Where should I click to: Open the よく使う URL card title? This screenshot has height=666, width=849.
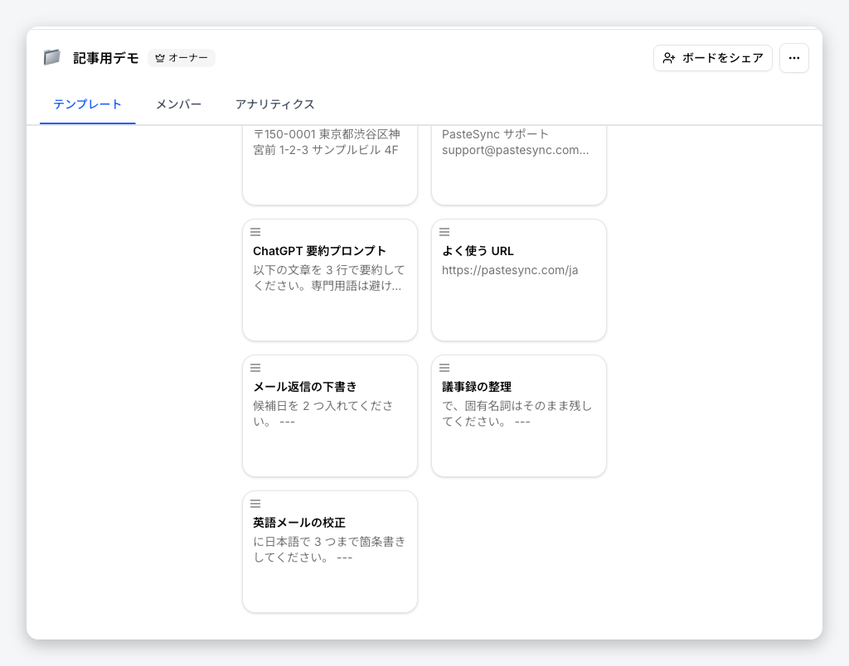point(478,251)
